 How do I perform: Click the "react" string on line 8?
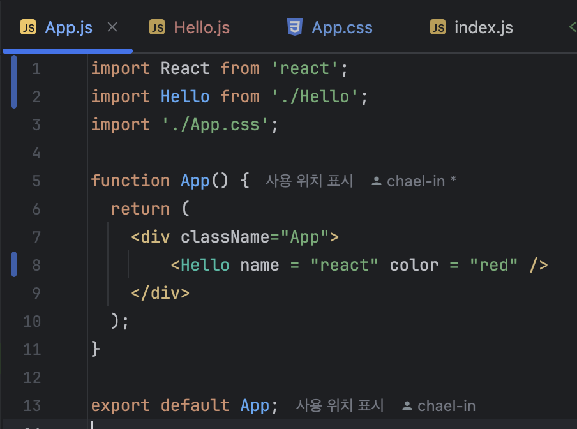point(344,265)
